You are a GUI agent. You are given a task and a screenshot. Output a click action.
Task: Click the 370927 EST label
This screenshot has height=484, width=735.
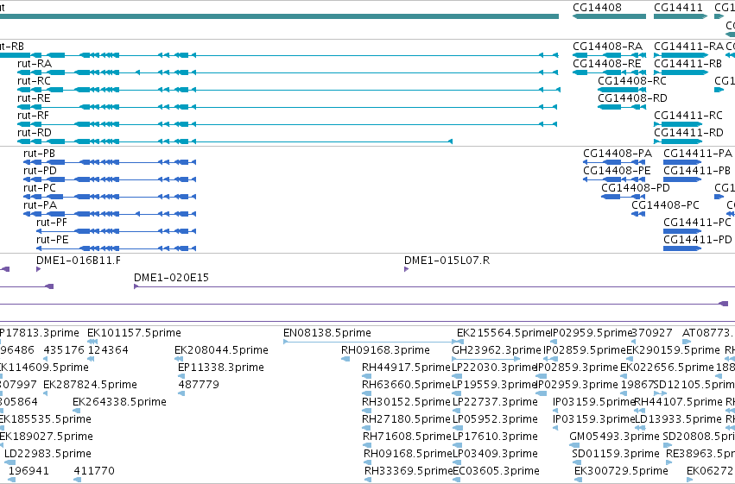[x=651, y=333]
